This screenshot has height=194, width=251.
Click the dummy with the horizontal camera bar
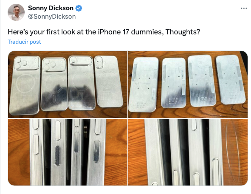[x=81, y=83]
